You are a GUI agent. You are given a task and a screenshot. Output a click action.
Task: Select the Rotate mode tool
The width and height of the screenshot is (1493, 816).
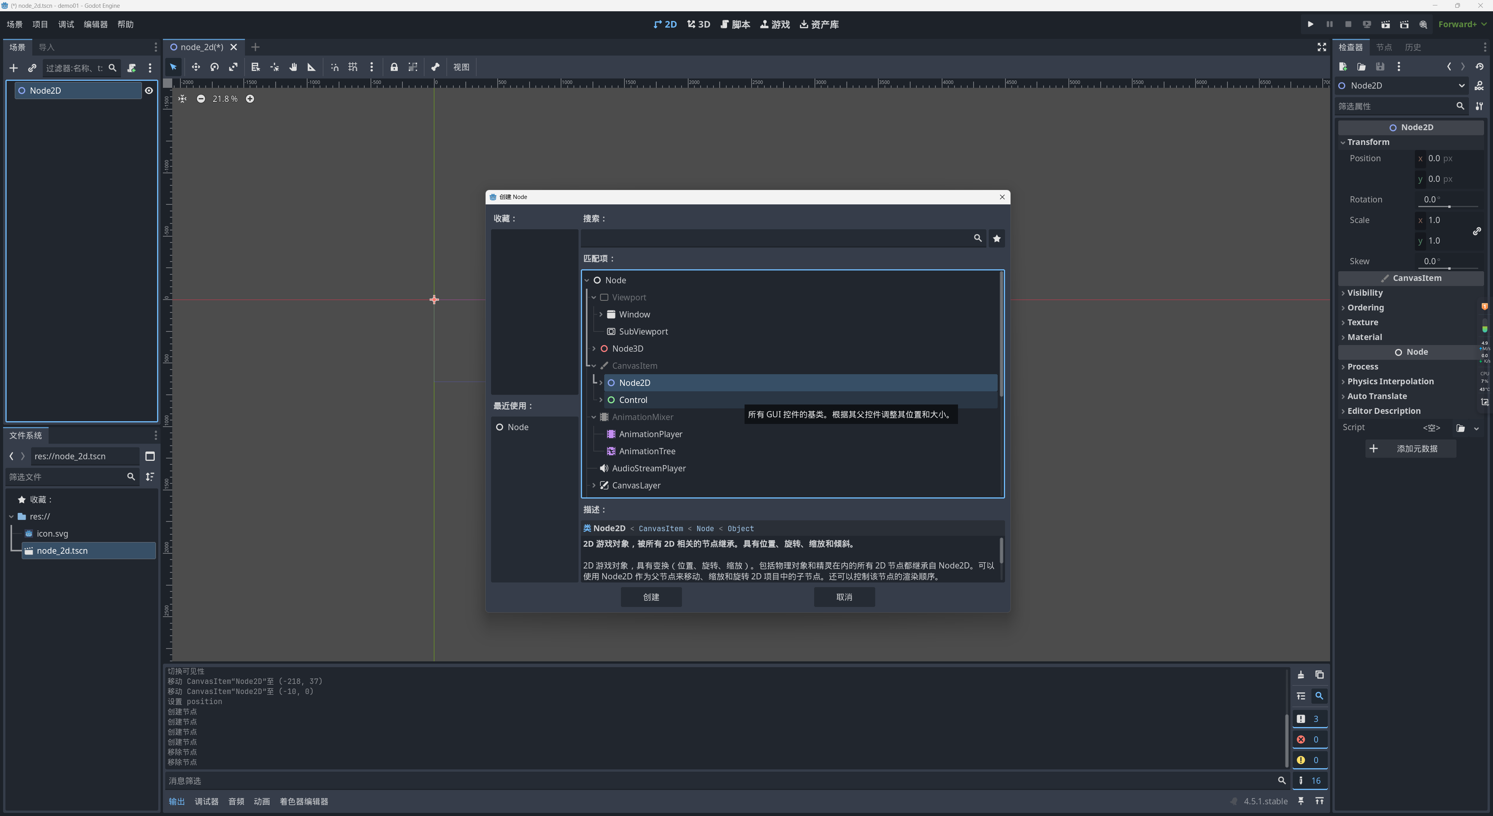point(215,67)
